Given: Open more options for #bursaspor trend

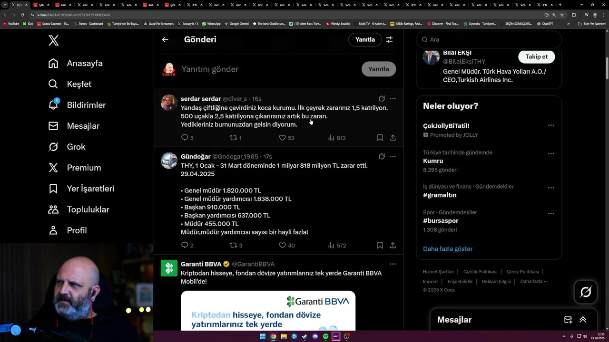Looking at the screenshot, I should pyautogui.click(x=550, y=213).
